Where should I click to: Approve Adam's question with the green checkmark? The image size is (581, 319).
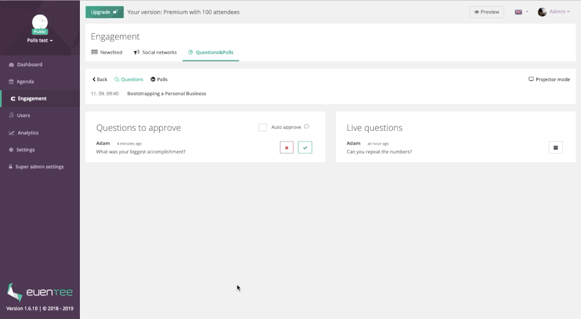[305, 147]
